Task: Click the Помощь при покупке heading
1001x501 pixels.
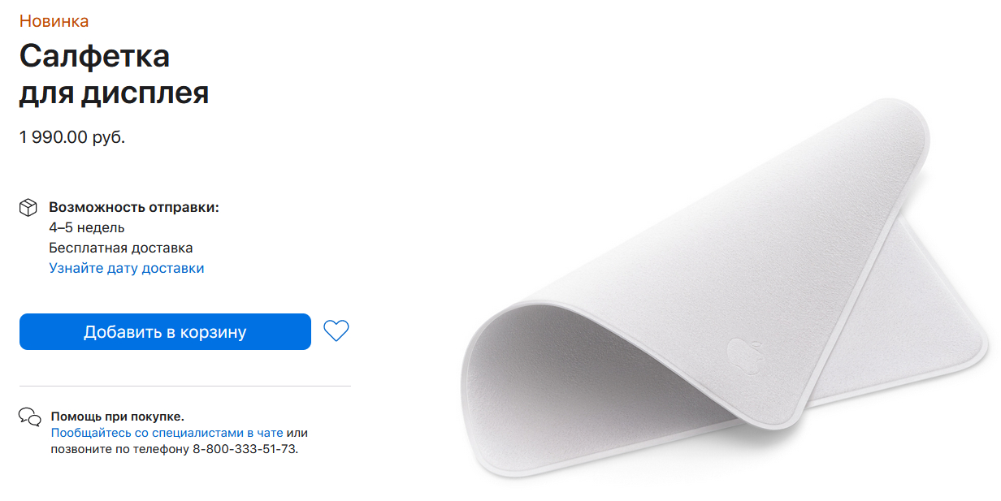Action: [x=117, y=417]
